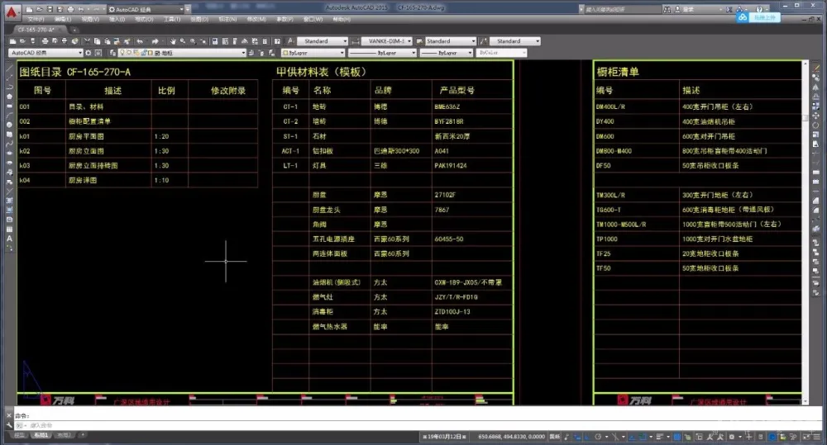Open the 工具(T) menu
This screenshot has width=827, height=445.
(172, 19)
